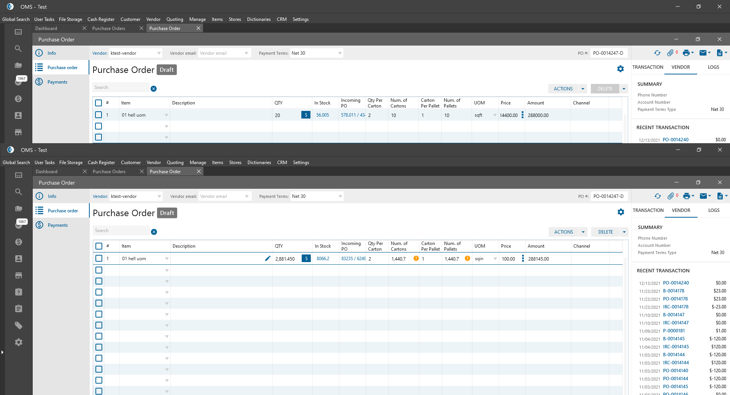730x395 pixels.
Task: Check the row 1 checkbox in the lower window grid
Action: (99, 259)
